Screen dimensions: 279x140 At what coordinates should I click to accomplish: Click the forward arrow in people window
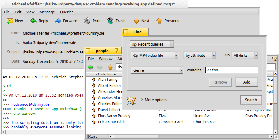(x=100, y=67)
